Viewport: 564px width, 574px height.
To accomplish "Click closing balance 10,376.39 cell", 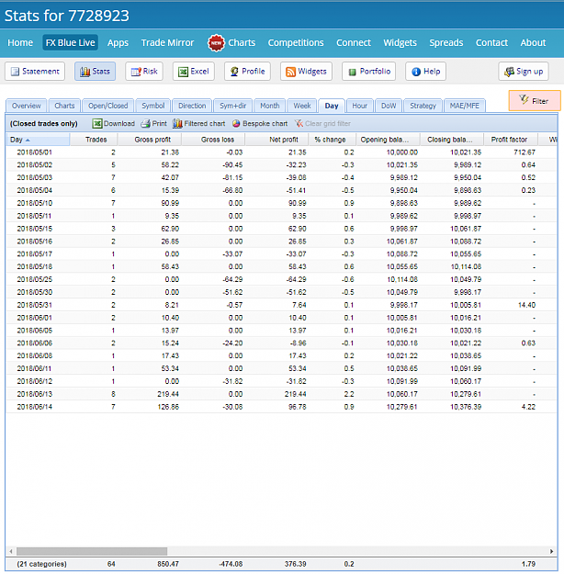I will pos(466,407).
